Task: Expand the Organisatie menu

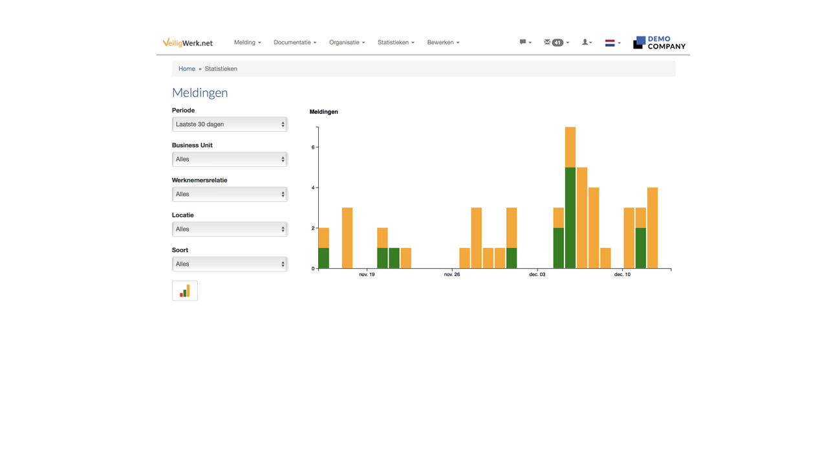Action: click(347, 43)
